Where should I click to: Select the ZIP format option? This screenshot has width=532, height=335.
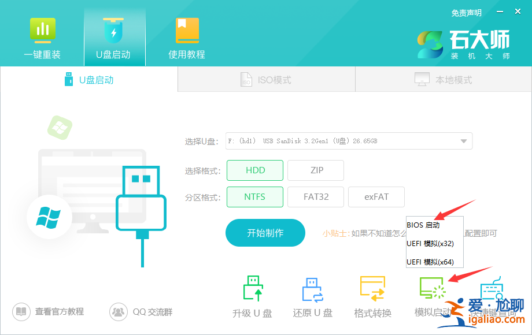(x=316, y=170)
